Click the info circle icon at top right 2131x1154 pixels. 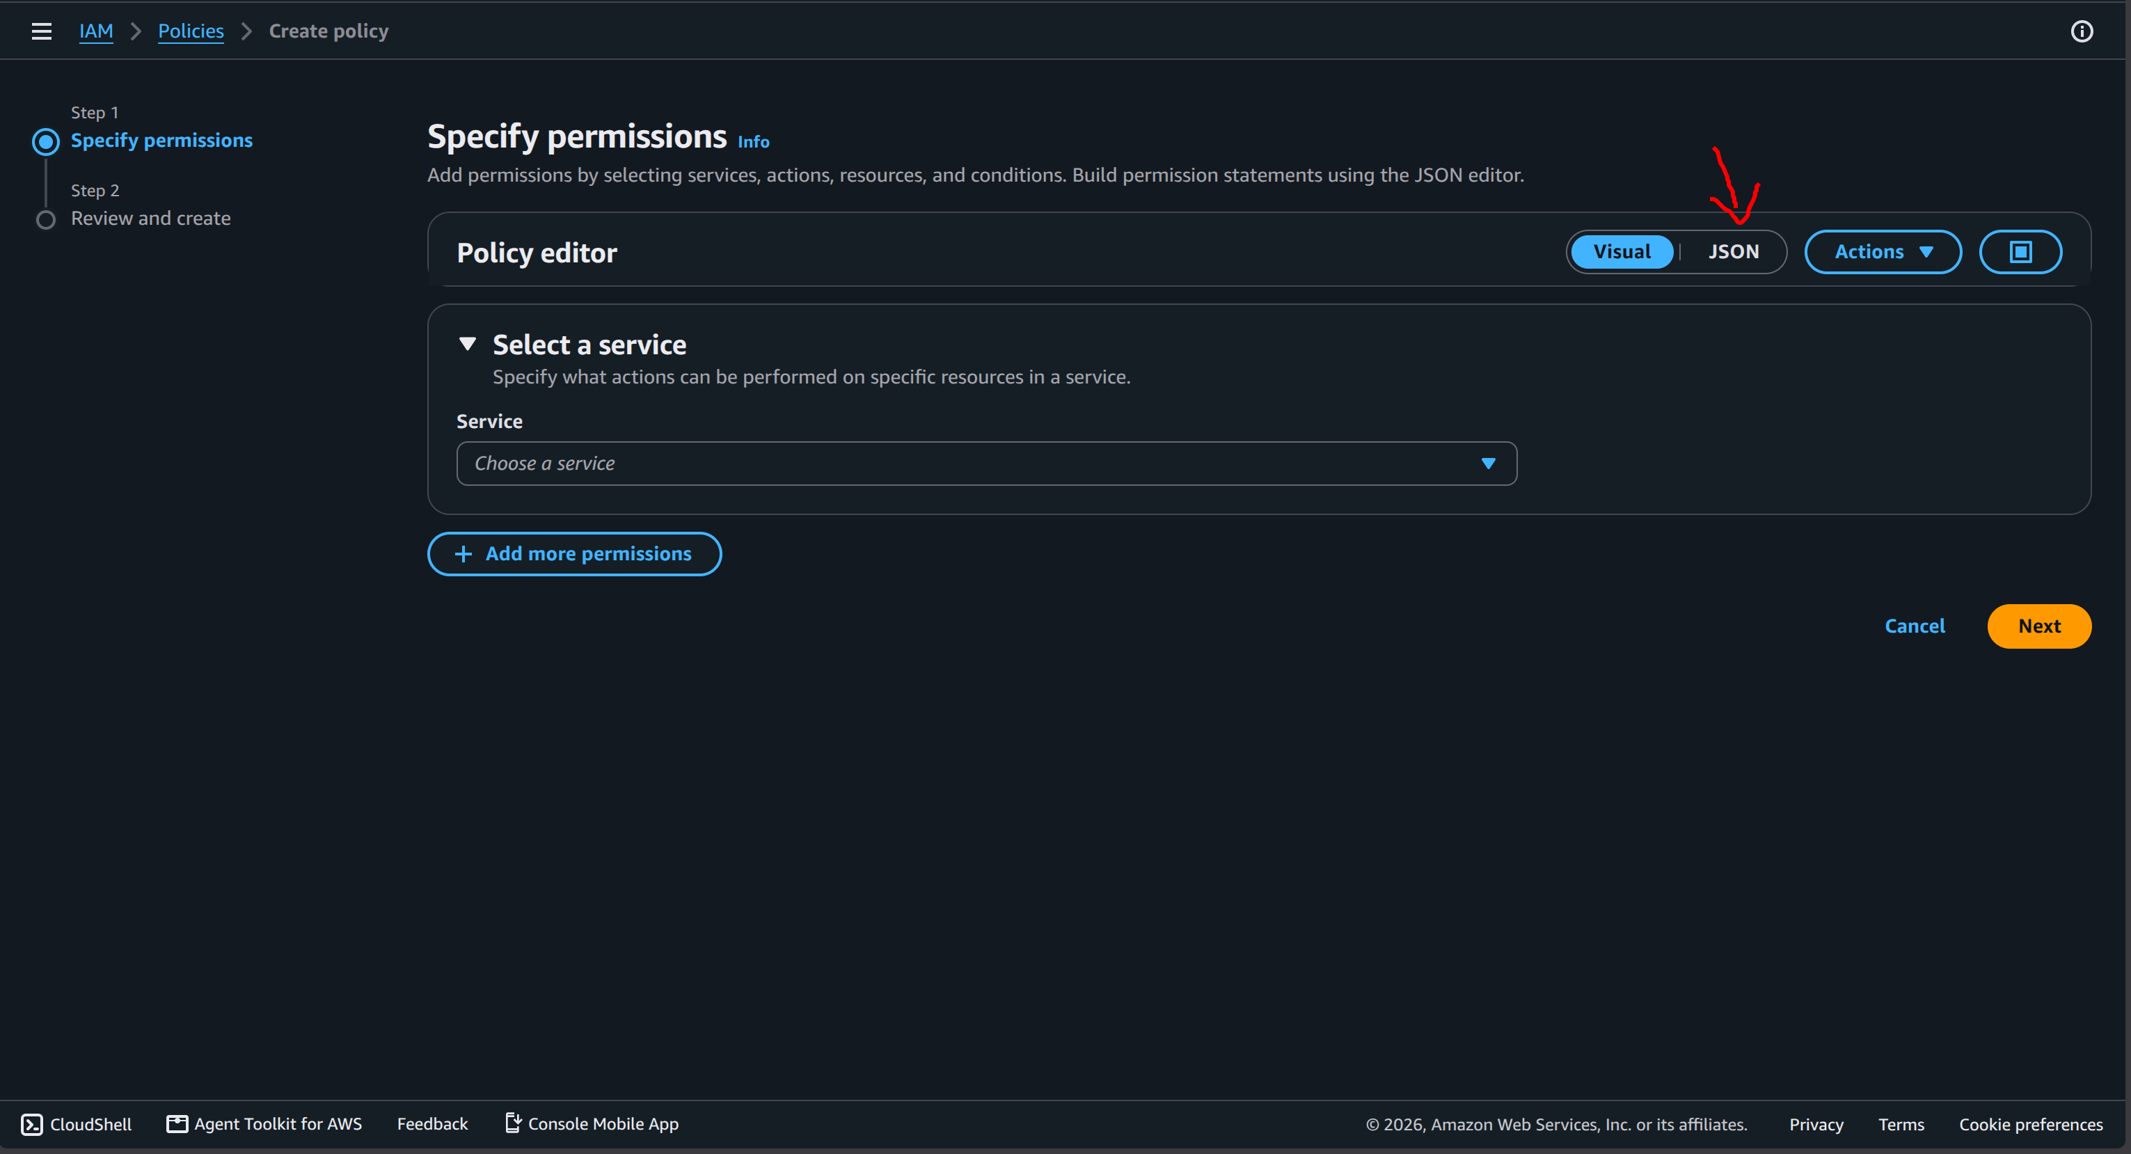coord(2082,31)
